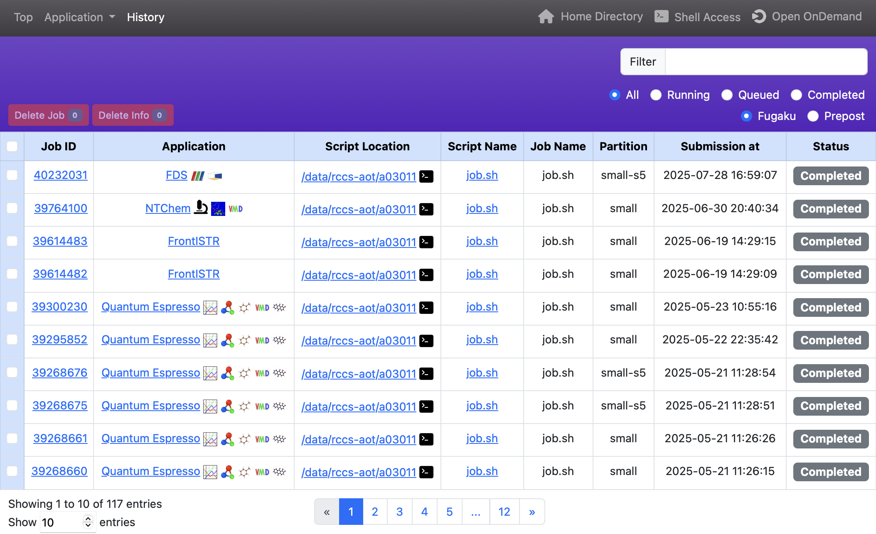
Task: Launch VMD for job 39268675
Action: click(262, 407)
